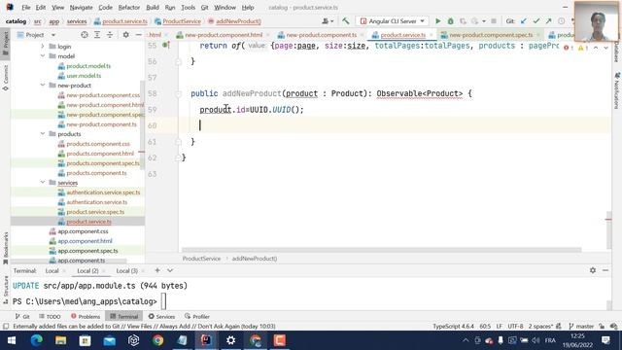Add a new terminal tab with plus
The height and width of the screenshot is (350, 622).
pos(157,270)
